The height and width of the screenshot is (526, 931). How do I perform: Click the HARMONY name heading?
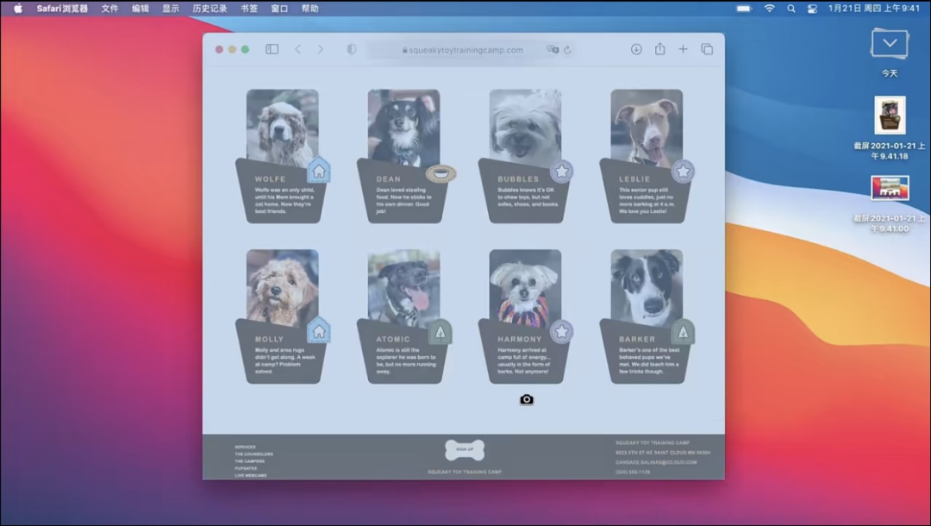tap(520, 339)
